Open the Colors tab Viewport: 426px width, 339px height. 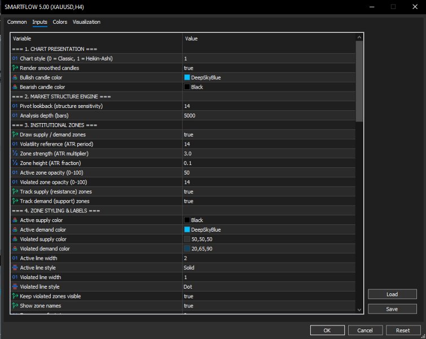[60, 22]
